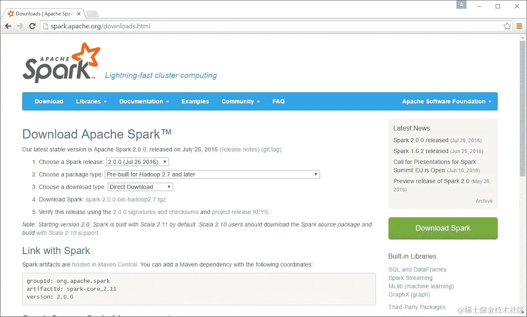Screen dimensions: 527x317
Task: Go to the Download nav item
Action: pyautogui.click(x=49, y=101)
